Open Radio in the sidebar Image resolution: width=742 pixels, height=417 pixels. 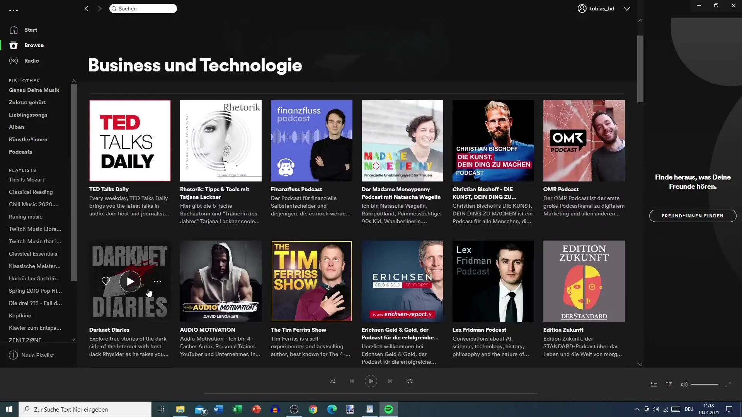pos(31,61)
